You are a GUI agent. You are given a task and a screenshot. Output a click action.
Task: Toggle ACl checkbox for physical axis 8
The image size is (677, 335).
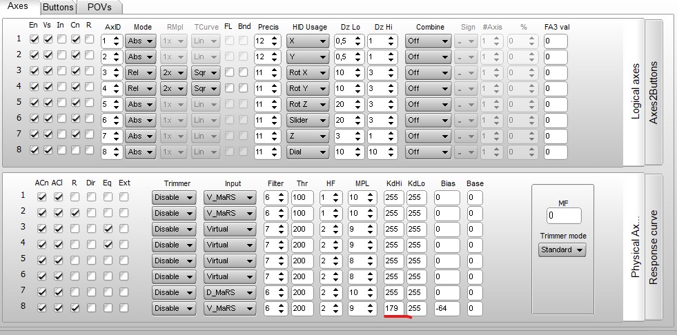[x=58, y=308]
